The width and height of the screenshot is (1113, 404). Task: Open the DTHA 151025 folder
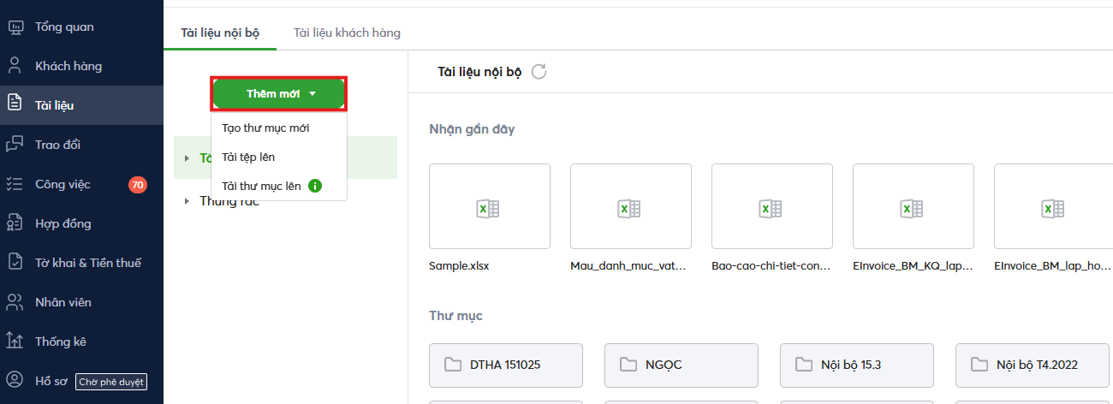click(505, 365)
